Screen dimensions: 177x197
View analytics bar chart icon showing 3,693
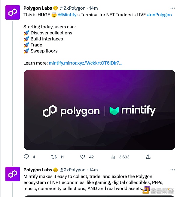point(113,157)
